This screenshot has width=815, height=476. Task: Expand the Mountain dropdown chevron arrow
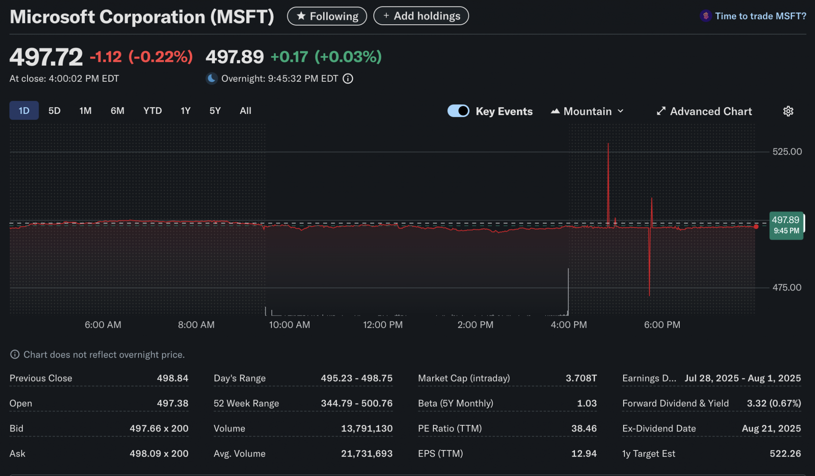click(x=620, y=111)
